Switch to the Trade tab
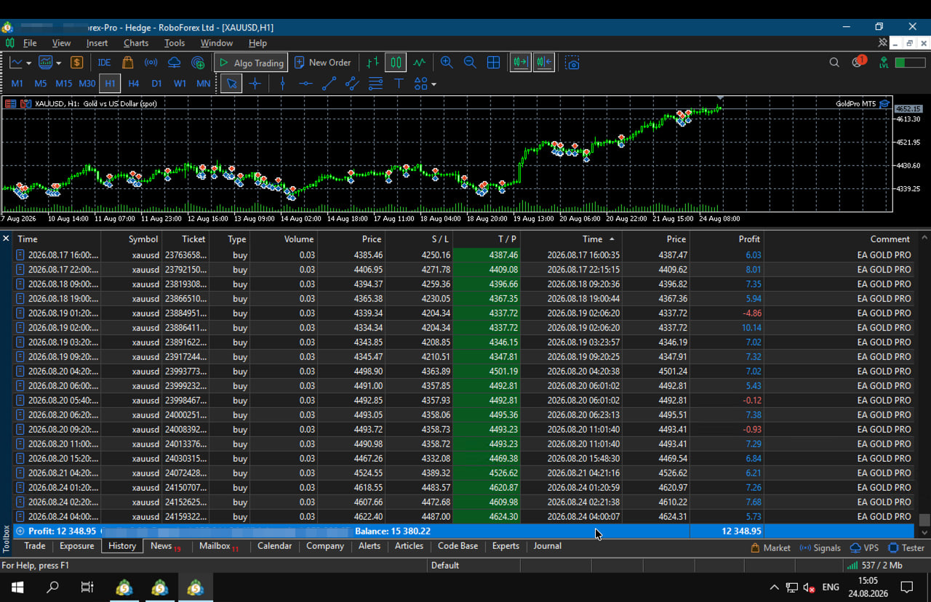The width and height of the screenshot is (931, 602). (34, 546)
